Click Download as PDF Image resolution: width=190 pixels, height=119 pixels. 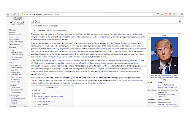tap(17, 90)
